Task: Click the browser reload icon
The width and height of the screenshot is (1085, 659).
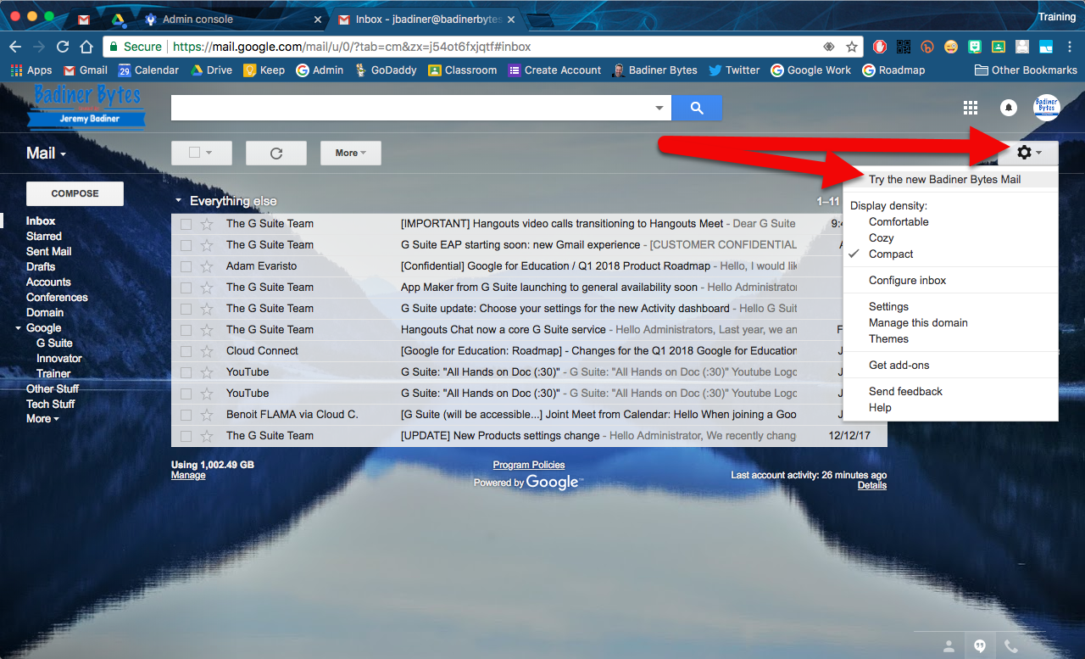Action: (x=63, y=47)
